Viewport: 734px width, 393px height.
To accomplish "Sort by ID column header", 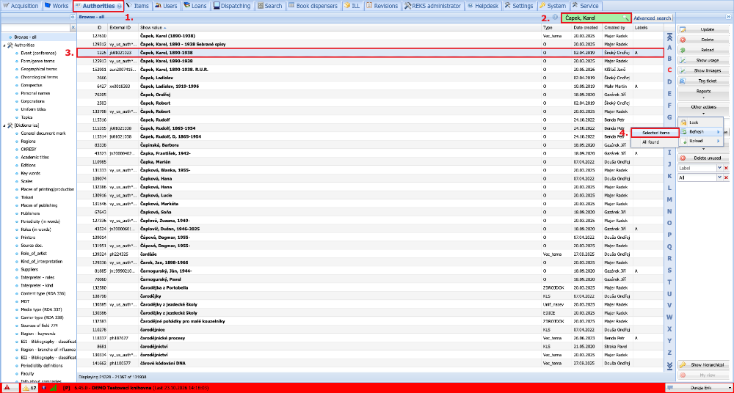I will click(92, 28).
